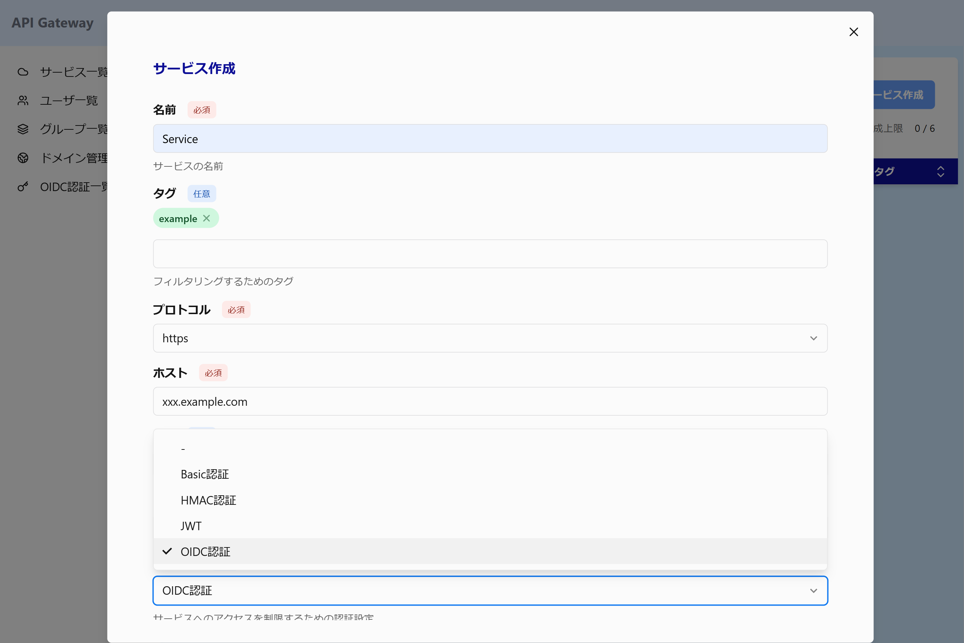Click the example tag label
Screen dimensions: 964x643
178,219
